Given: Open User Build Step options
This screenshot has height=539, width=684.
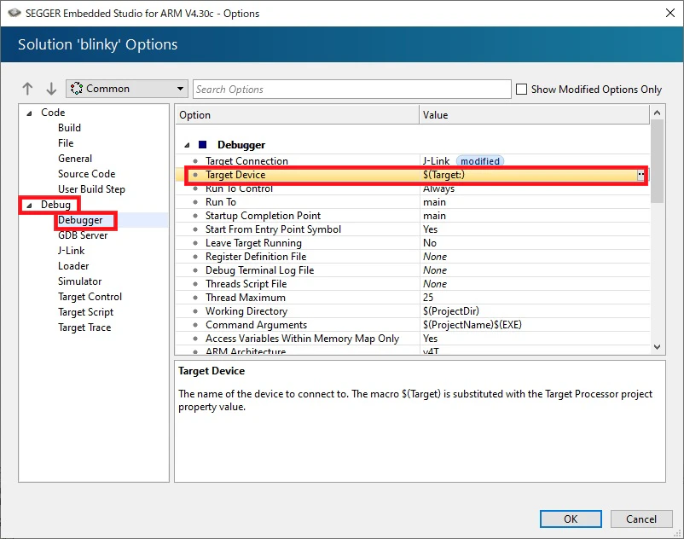Looking at the screenshot, I should (x=91, y=189).
